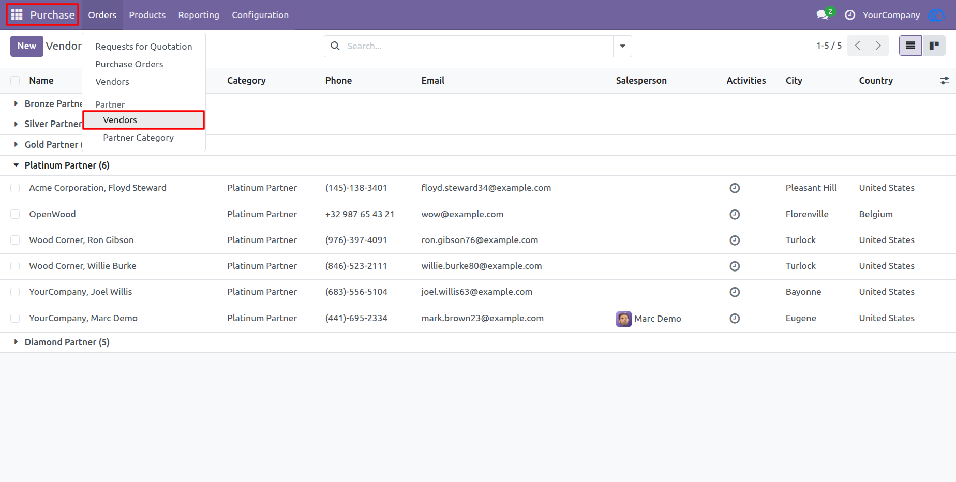The height and width of the screenshot is (482, 956).
Task: Open the Products menu
Action: 147,15
